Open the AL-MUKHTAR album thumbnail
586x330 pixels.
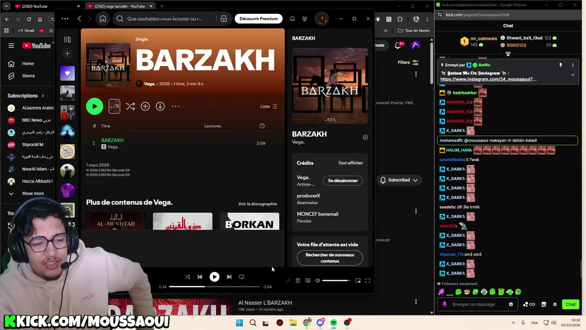point(116,221)
